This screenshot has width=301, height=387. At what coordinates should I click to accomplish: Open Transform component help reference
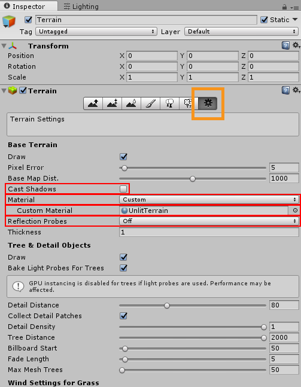(285, 45)
